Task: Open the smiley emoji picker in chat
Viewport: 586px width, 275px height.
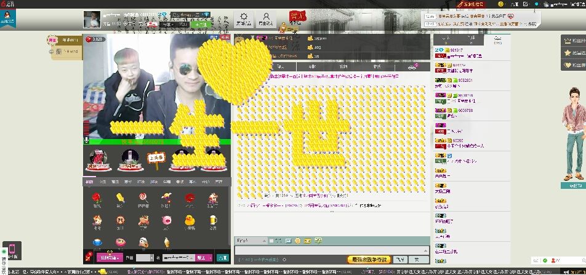Action: coord(297,240)
